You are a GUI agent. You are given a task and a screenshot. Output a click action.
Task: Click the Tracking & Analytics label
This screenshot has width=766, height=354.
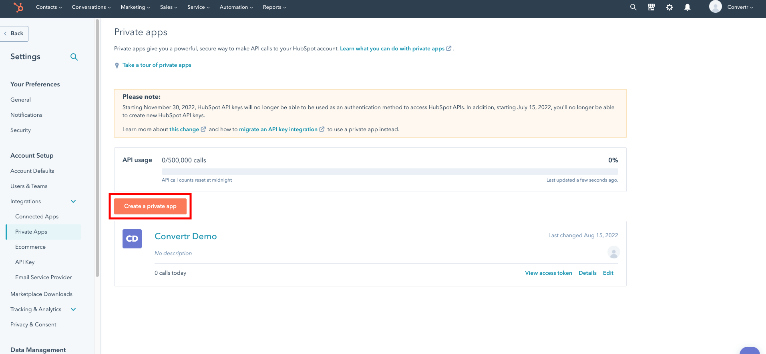click(36, 309)
